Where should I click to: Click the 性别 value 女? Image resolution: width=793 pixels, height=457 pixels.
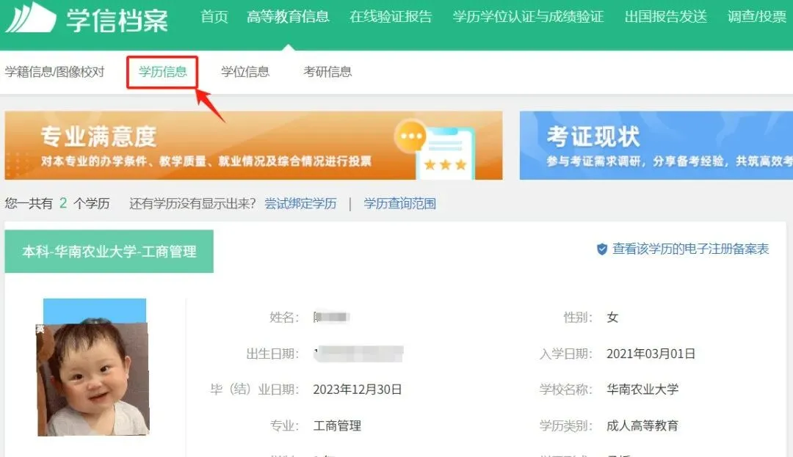click(x=612, y=317)
